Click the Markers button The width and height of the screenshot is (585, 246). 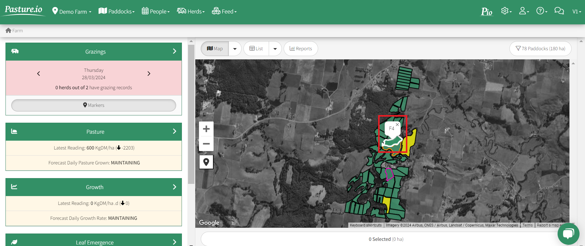point(94,105)
